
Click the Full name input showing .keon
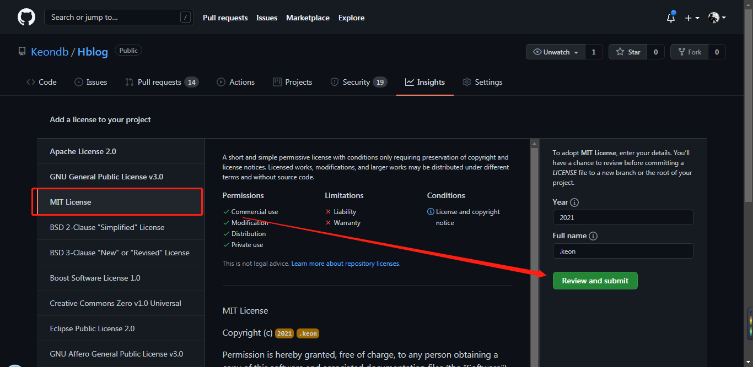[x=623, y=251]
